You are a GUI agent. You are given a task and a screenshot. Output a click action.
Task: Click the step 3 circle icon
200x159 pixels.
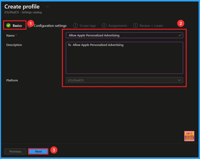click(x=75, y=25)
